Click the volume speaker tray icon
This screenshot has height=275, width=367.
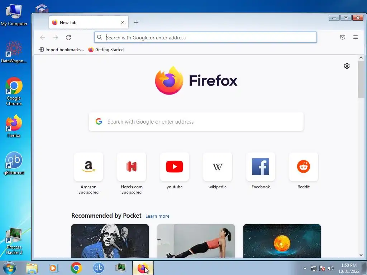pyautogui.click(x=331, y=268)
